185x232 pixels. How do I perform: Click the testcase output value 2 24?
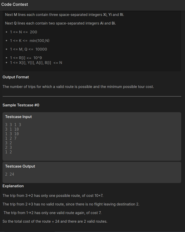point(10,174)
